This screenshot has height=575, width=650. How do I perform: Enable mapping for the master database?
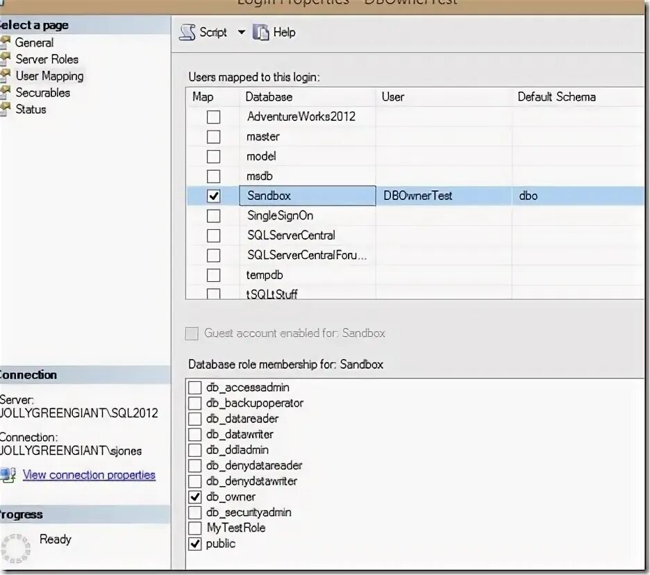click(213, 137)
